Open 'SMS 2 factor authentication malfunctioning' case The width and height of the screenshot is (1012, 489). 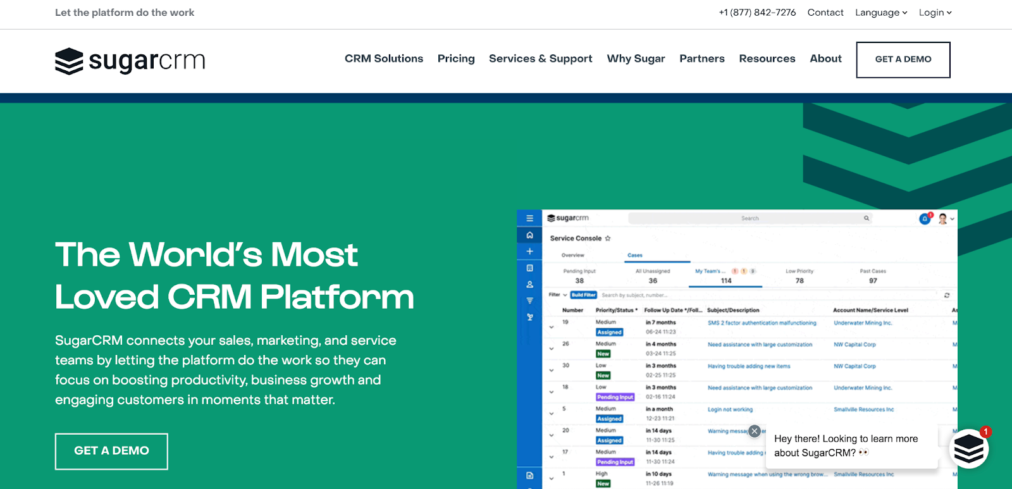(762, 323)
